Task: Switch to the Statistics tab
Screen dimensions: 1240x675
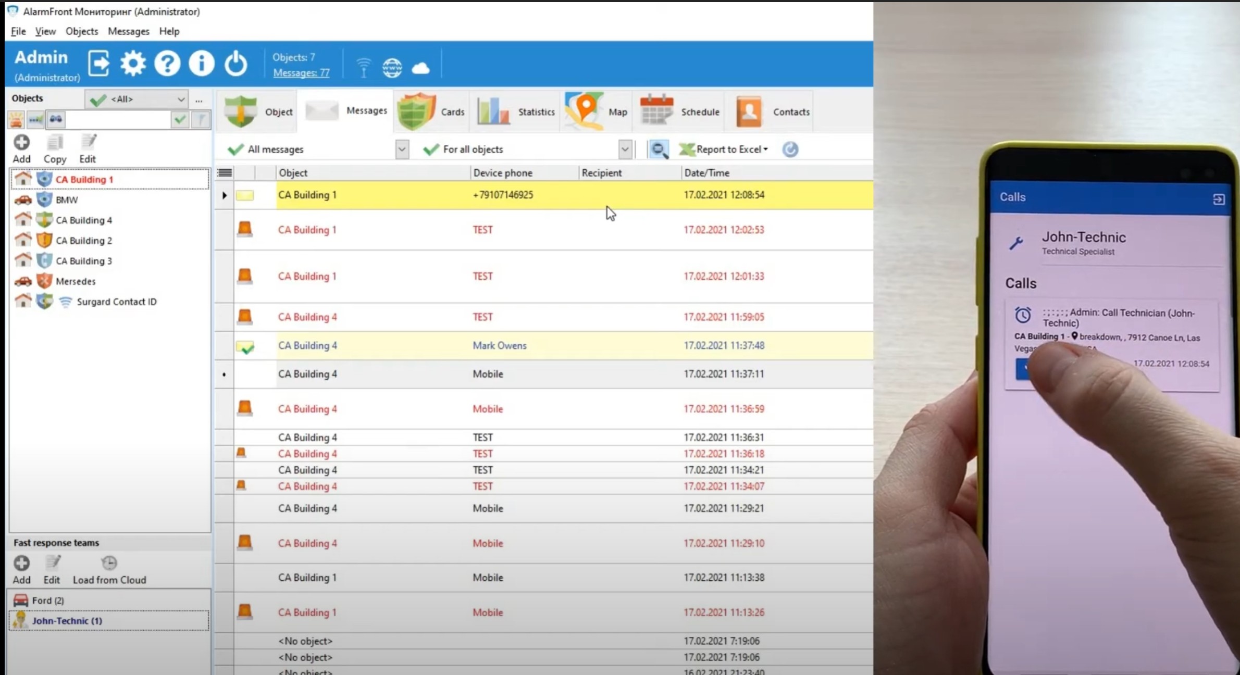Action: tap(515, 111)
